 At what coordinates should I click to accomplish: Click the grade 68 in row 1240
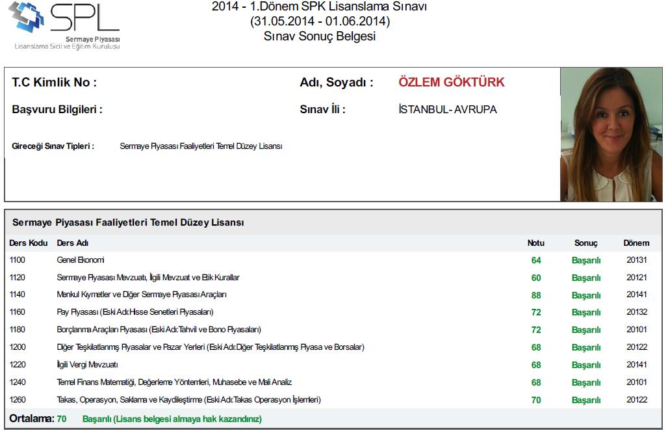click(536, 382)
